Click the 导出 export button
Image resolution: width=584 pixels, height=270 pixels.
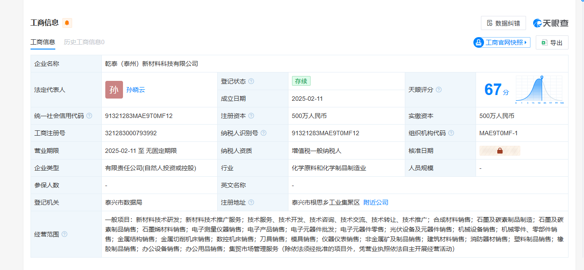tap(552, 42)
